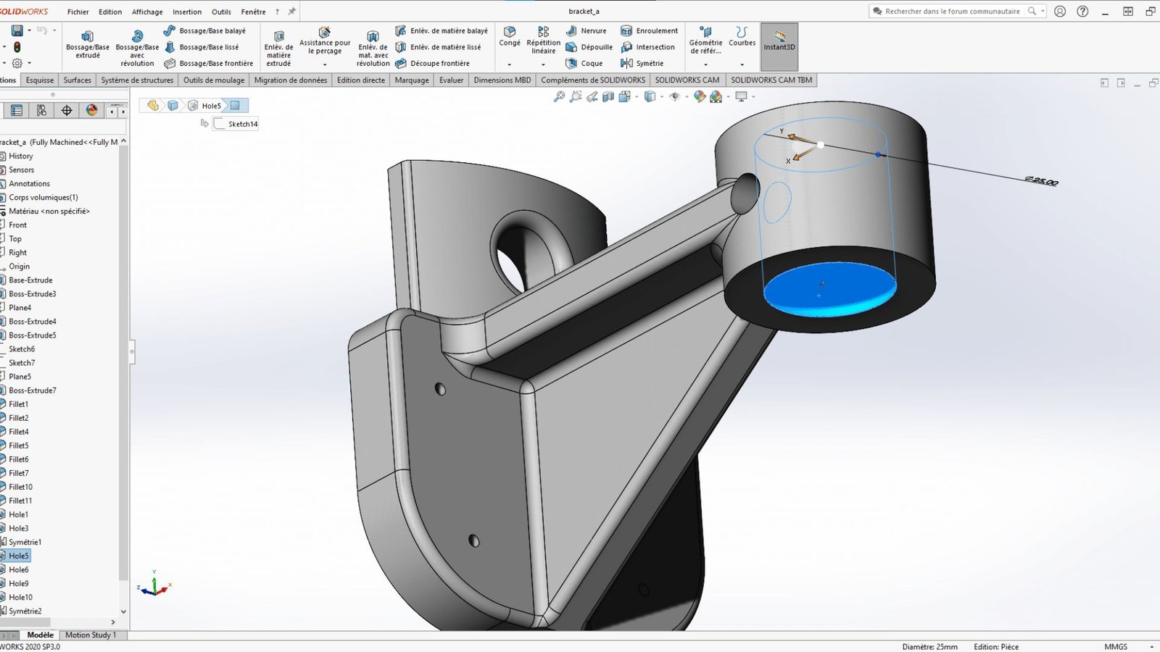This screenshot has width=1160, height=652.
Task: Select Bossage/Base frontière tool
Action: click(x=209, y=63)
